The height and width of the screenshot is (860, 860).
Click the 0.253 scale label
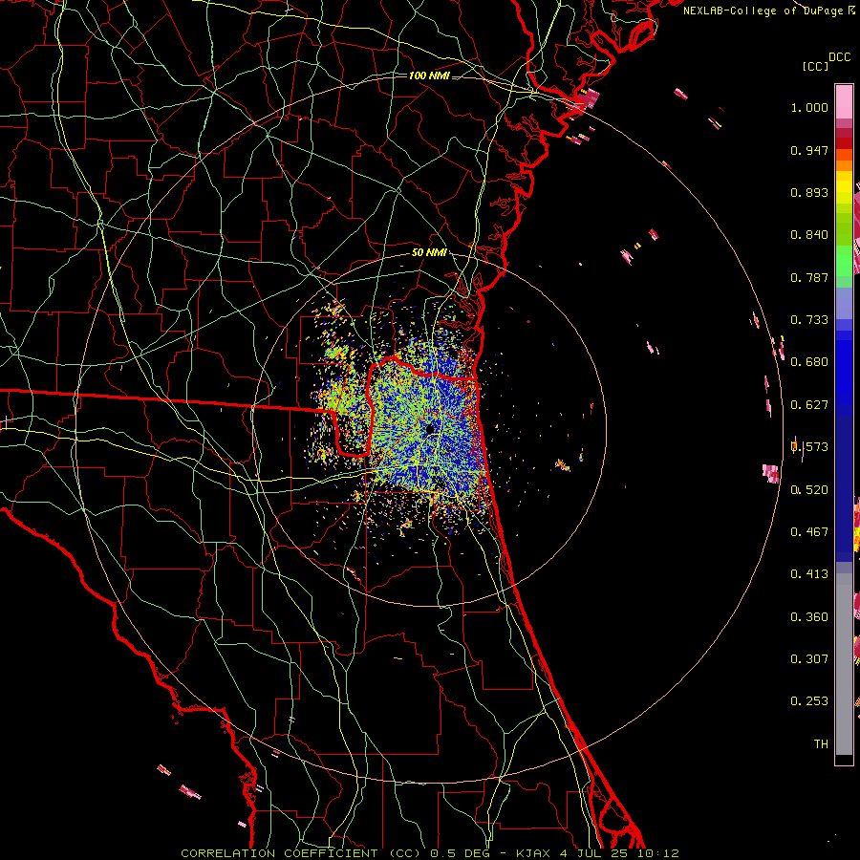(x=809, y=701)
